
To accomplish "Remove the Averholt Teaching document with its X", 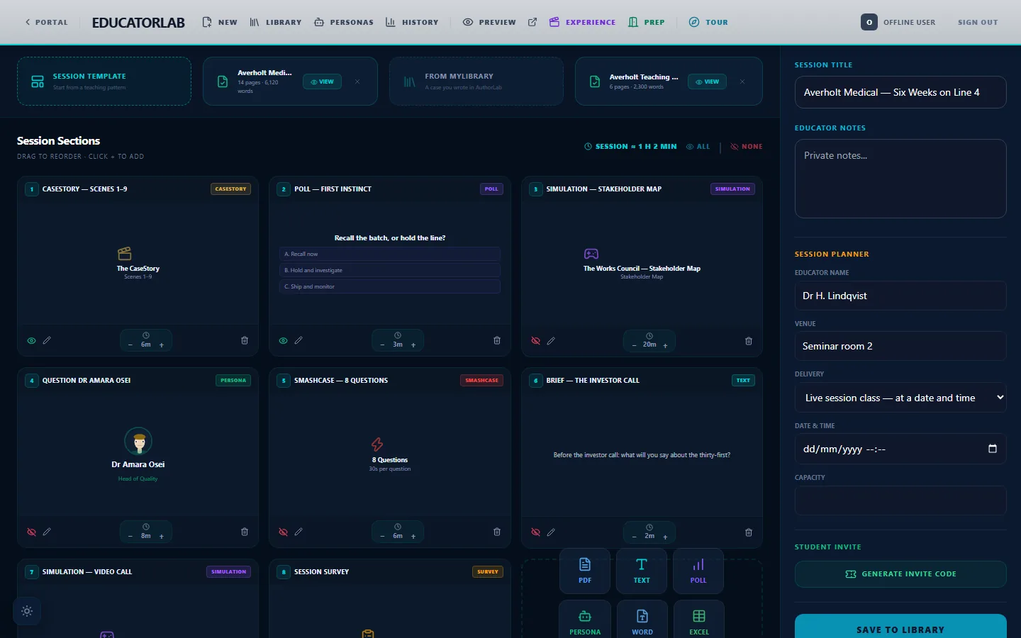I will (742, 82).
